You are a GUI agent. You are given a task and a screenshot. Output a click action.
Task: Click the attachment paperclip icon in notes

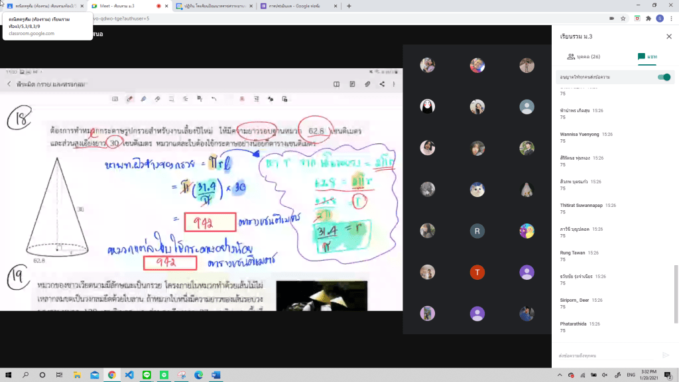pyautogui.click(x=367, y=84)
